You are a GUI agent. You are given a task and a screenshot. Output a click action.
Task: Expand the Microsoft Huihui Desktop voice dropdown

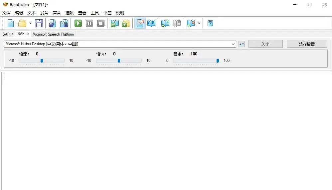pyautogui.click(x=233, y=44)
